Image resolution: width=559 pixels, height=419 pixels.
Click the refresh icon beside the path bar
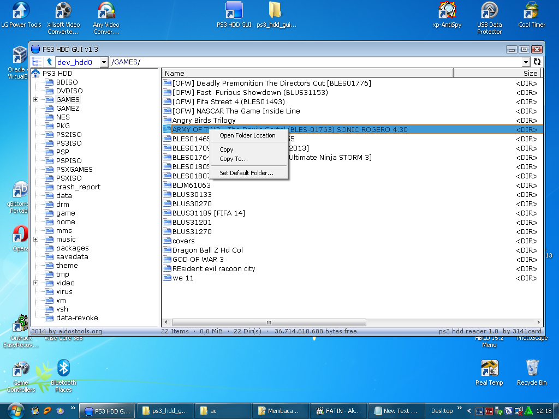(x=537, y=62)
